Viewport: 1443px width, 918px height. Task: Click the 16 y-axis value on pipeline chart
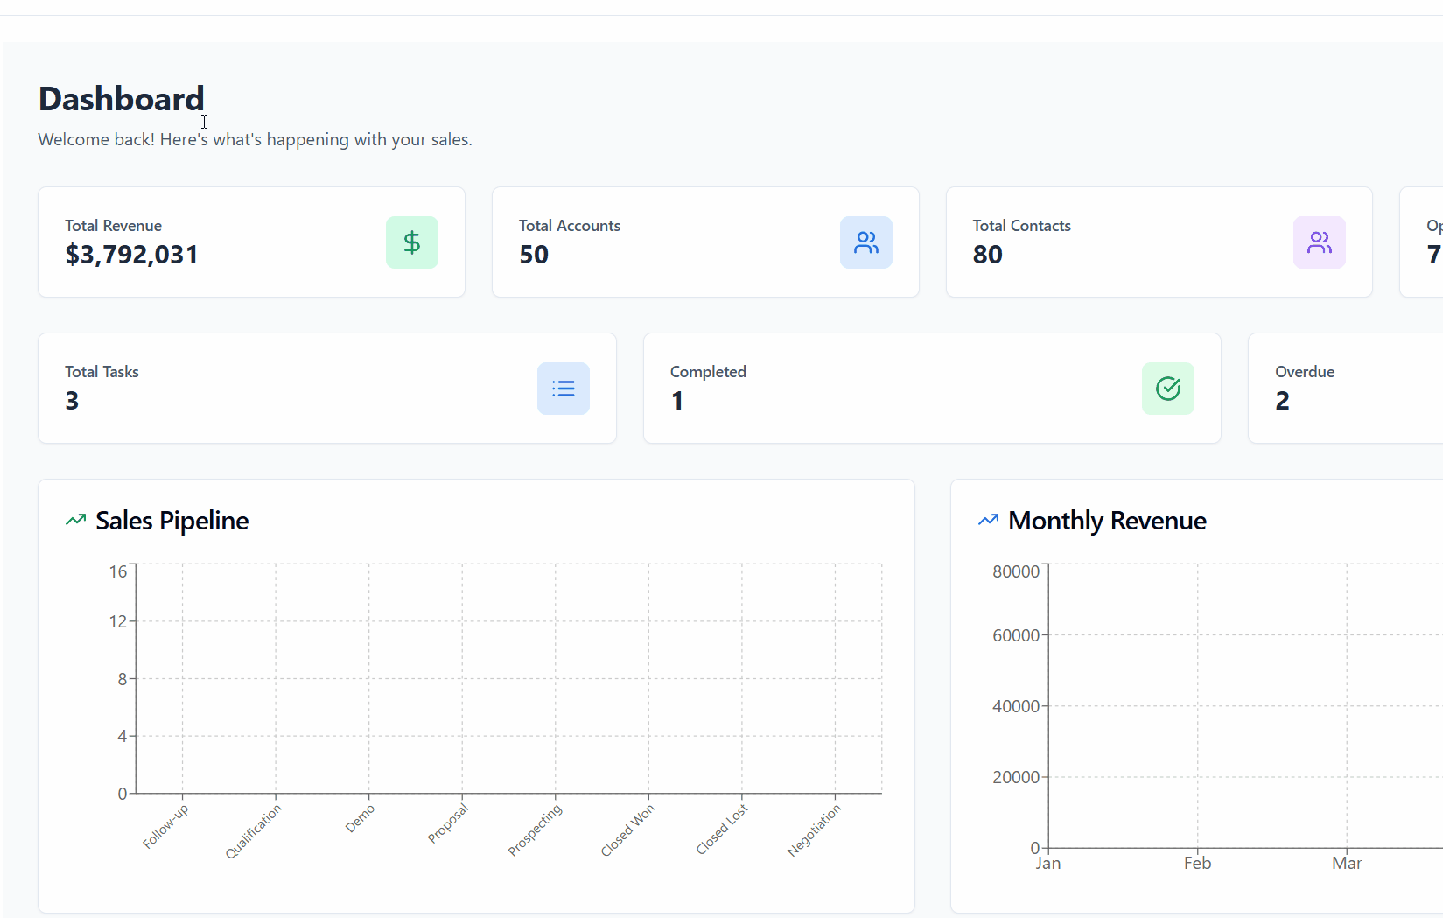point(118,571)
